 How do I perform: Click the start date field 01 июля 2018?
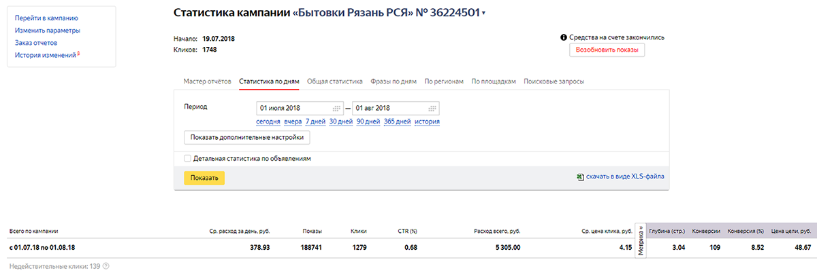(299, 108)
